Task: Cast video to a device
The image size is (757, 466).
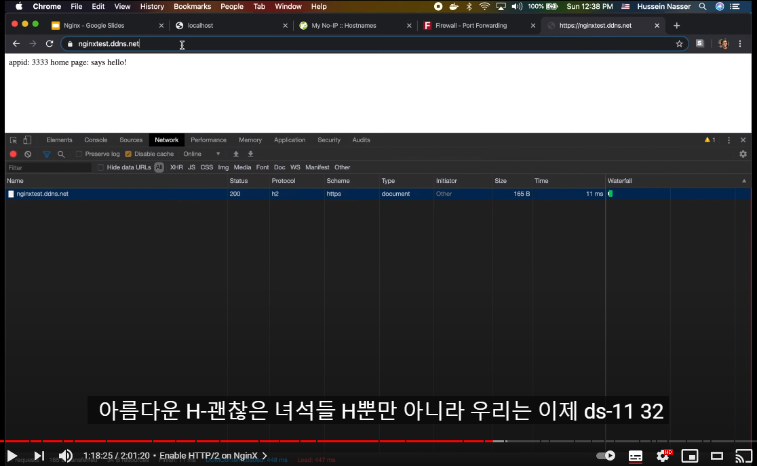Action: click(x=743, y=455)
